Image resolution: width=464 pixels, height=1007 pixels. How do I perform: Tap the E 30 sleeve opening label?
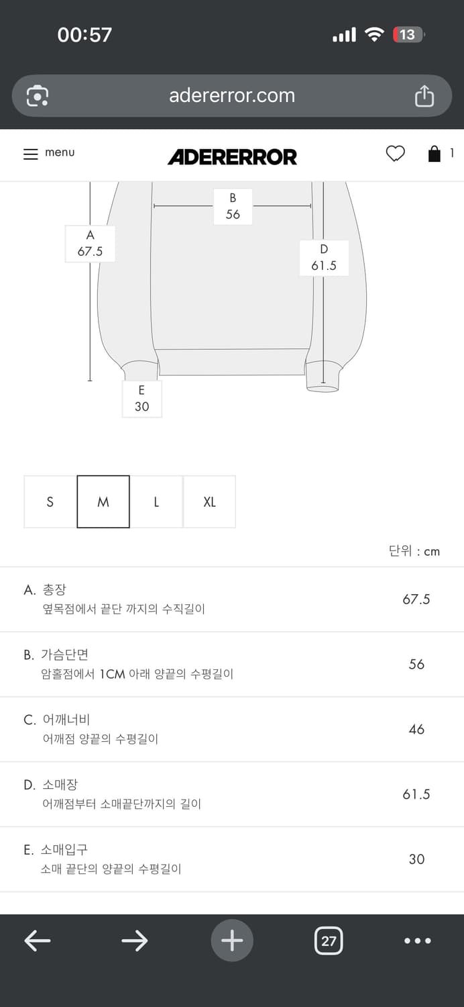141,398
